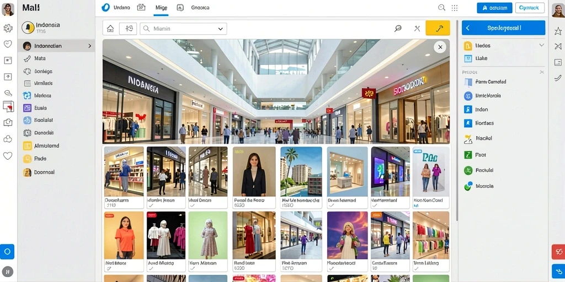The height and width of the screenshot is (282, 565).
Task: Click the blue button in top bar
Action: point(494,8)
